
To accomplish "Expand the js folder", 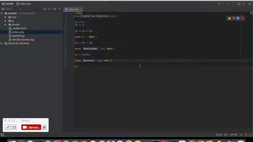I will click(x=6, y=21).
